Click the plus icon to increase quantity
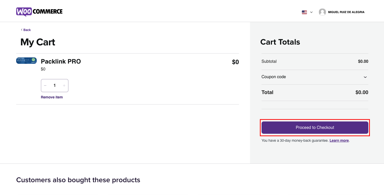Image resolution: width=384 pixels, height=195 pixels. point(64,85)
